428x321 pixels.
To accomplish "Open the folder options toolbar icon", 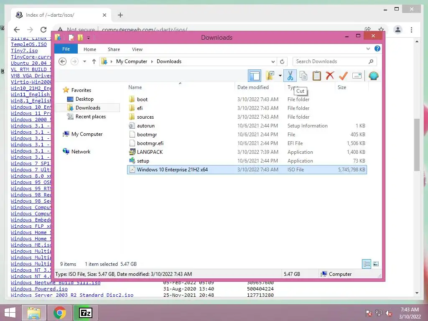I will [x=270, y=76].
